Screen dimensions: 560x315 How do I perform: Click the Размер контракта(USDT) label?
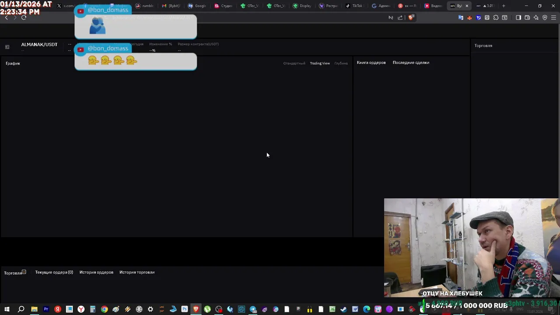(x=198, y=44)
